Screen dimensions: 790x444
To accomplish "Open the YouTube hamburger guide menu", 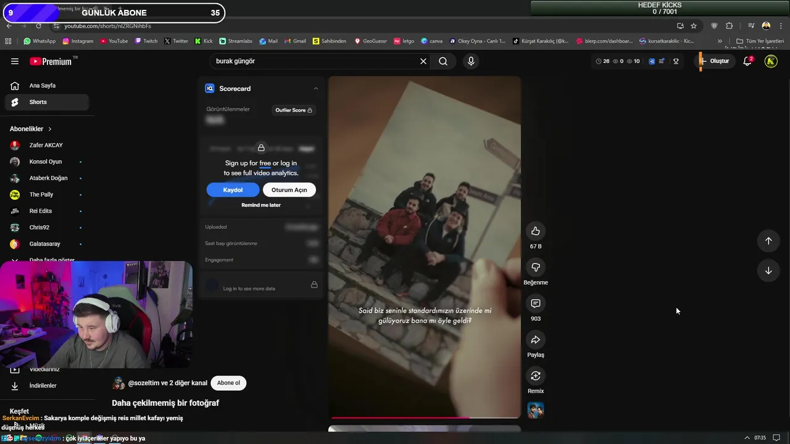I will 15,61.
